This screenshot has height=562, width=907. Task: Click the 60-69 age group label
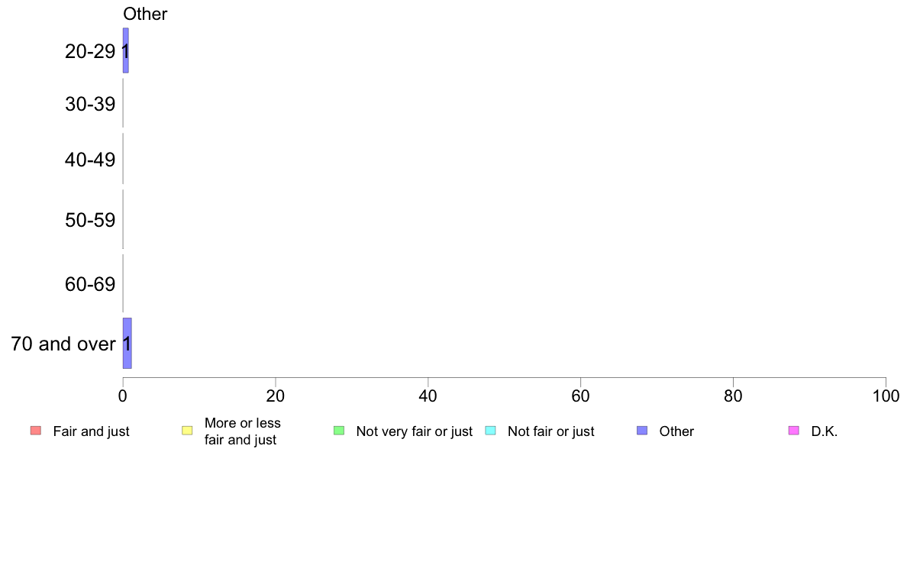coord(90,284)
